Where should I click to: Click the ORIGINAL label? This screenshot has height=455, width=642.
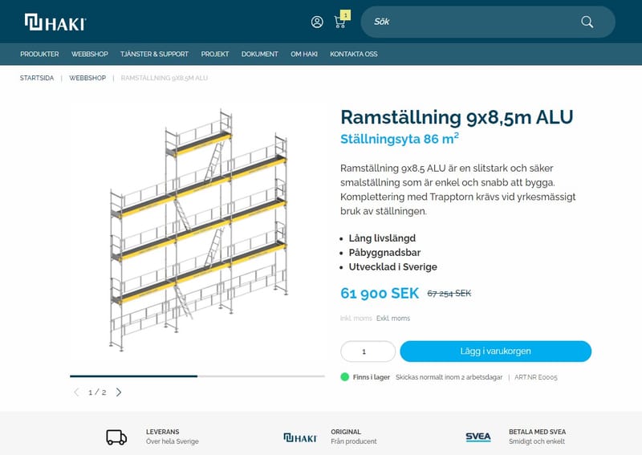pos(346,432)
